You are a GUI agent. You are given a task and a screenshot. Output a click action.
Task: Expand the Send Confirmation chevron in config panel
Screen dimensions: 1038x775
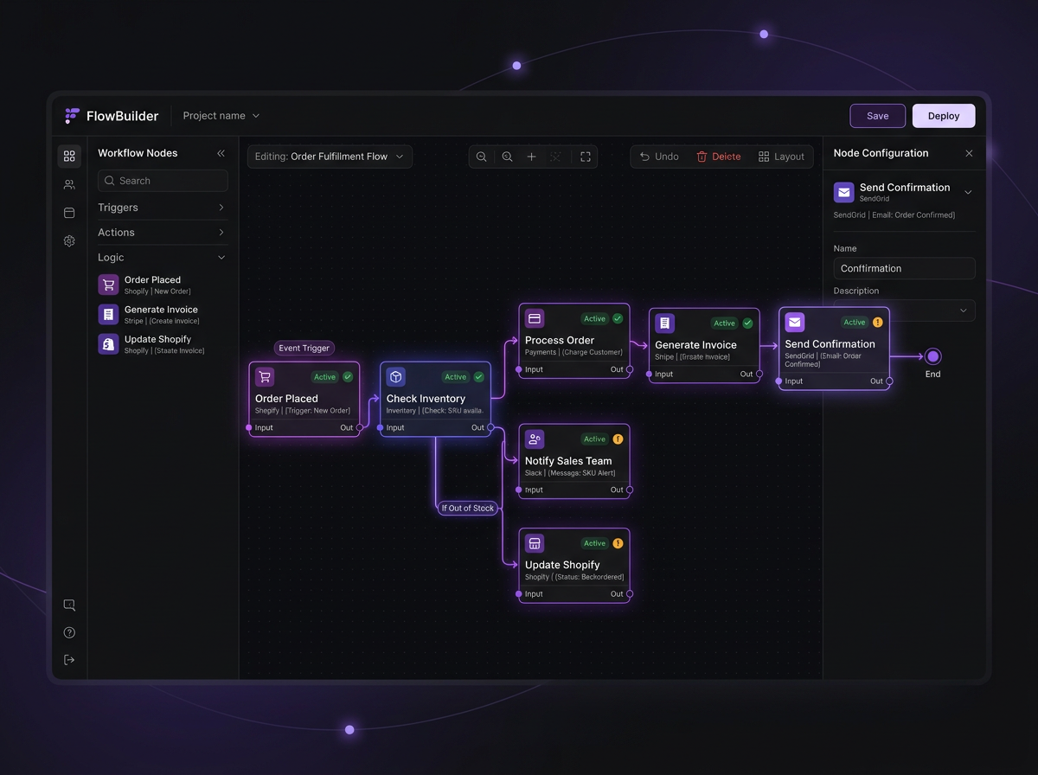(968, 192)
